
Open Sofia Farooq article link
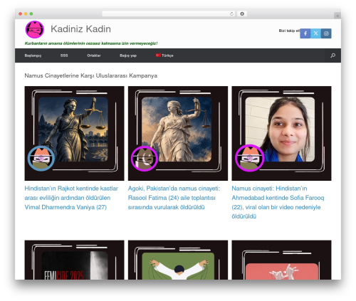tap(278, 202)
